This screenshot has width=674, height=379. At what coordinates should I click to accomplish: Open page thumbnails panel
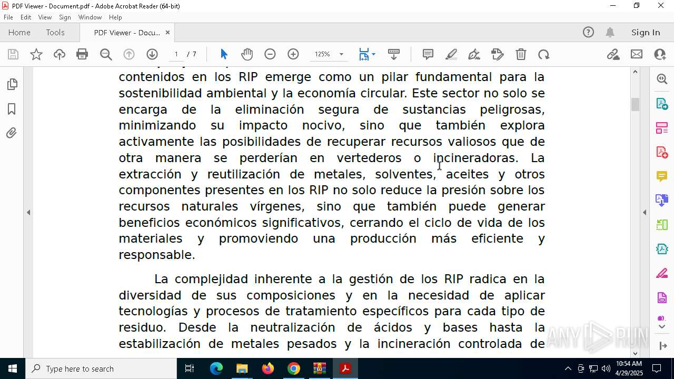pyautogui.click(x=12, y=84)
